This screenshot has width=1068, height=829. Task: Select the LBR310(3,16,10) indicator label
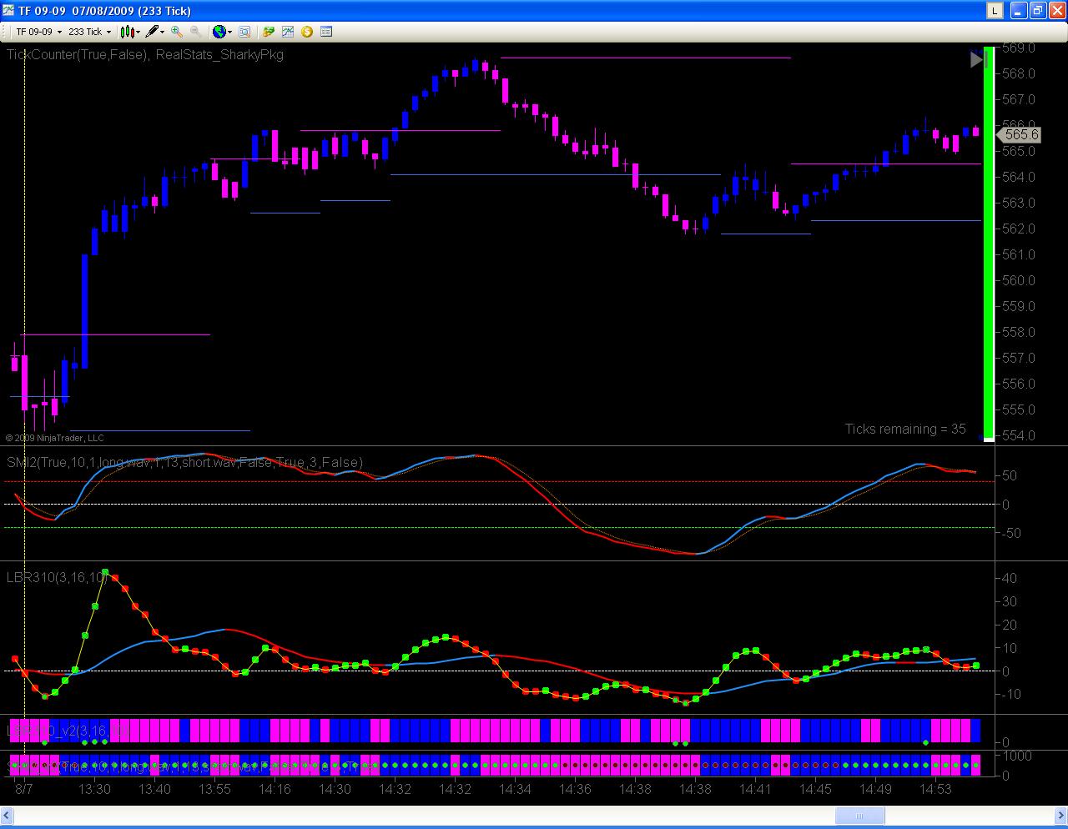click(58, 577)
